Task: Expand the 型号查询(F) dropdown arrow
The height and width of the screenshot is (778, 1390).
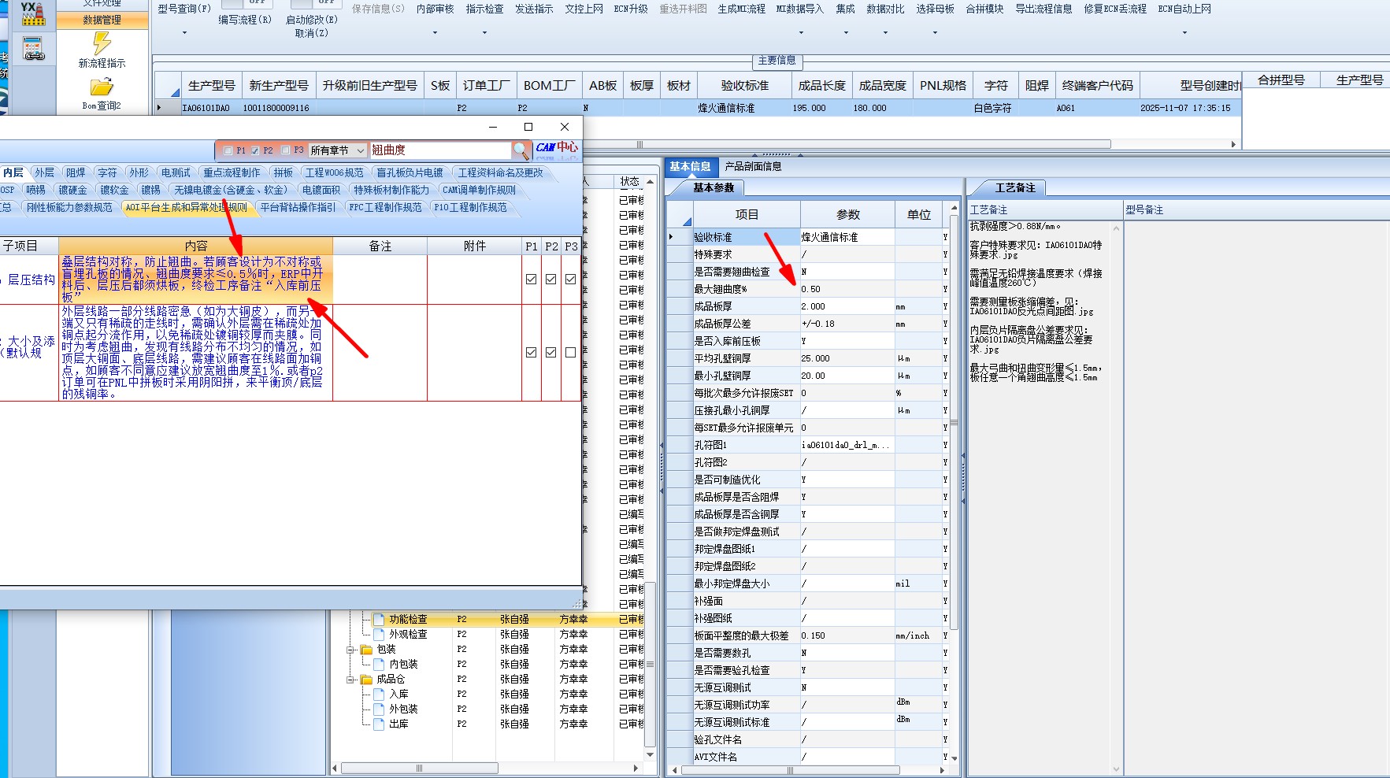Action: point(185,33)
